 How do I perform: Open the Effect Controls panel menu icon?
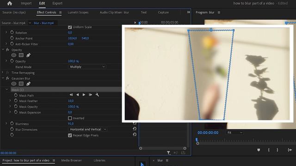point(61,12)
